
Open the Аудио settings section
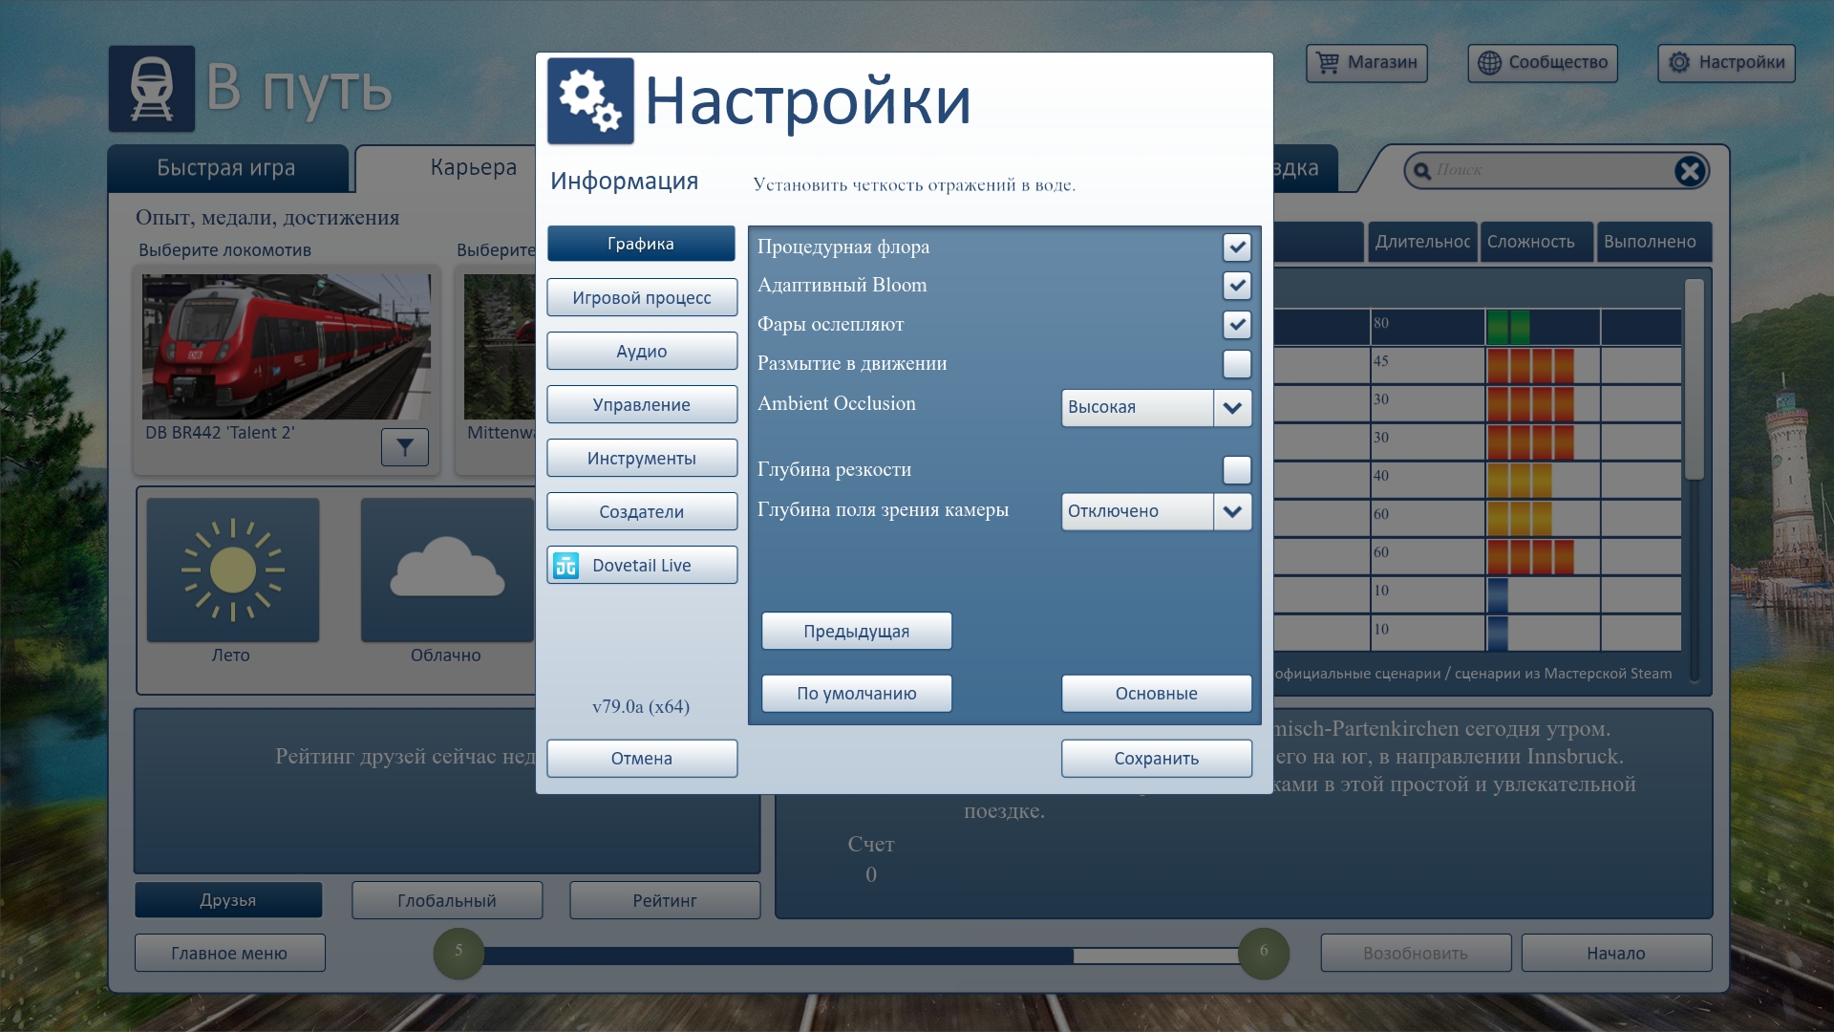tap(641, 351)
